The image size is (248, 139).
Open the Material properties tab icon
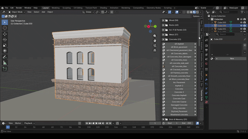tap(206, 102)
